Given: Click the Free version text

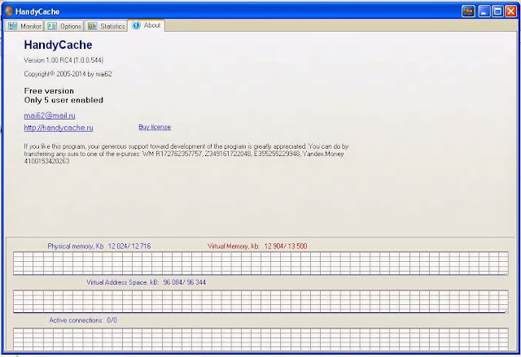Looking at the screenshot, I should pos(49,91).
